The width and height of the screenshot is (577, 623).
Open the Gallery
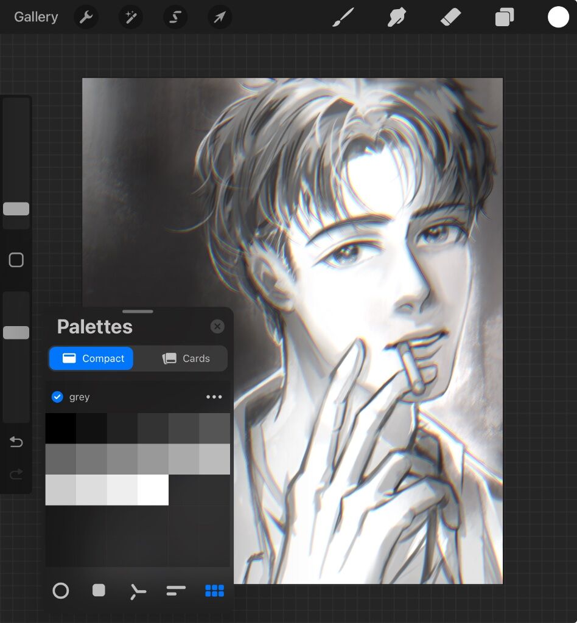(x=36, y=16)
